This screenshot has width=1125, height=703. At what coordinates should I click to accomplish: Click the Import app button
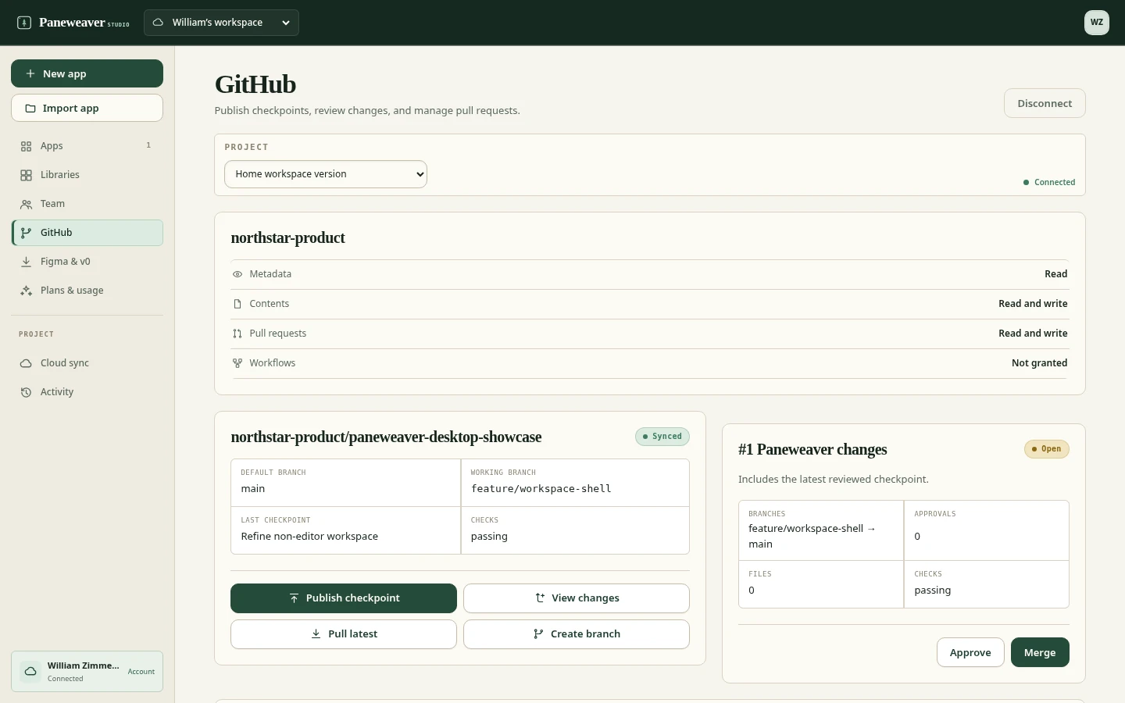[87, 108]
